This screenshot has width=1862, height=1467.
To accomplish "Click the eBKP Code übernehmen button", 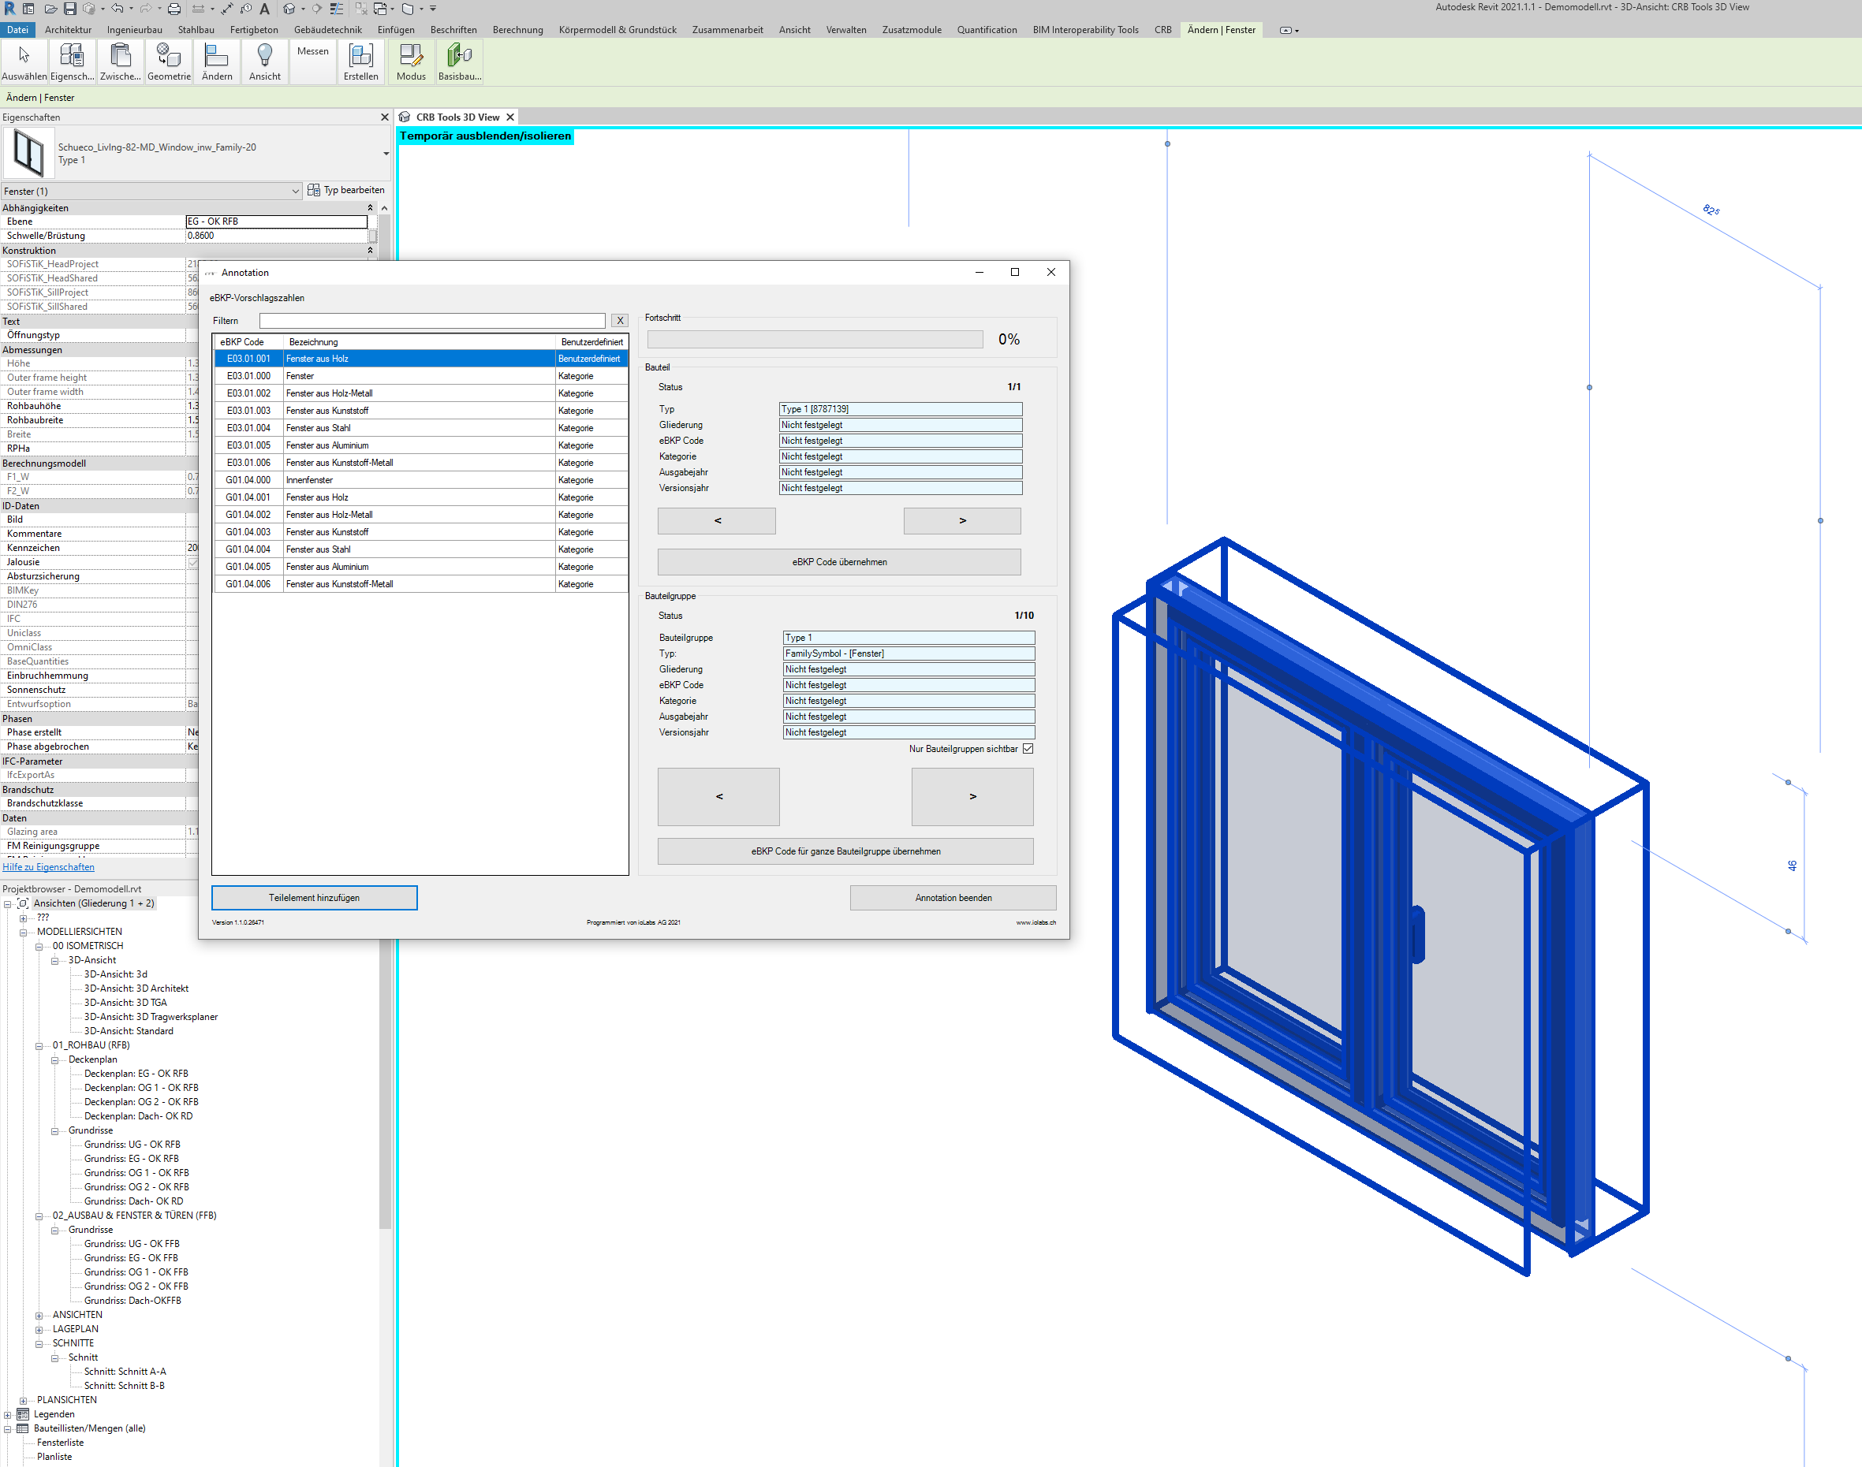I will pyautogui.click(x=839, y=562).
